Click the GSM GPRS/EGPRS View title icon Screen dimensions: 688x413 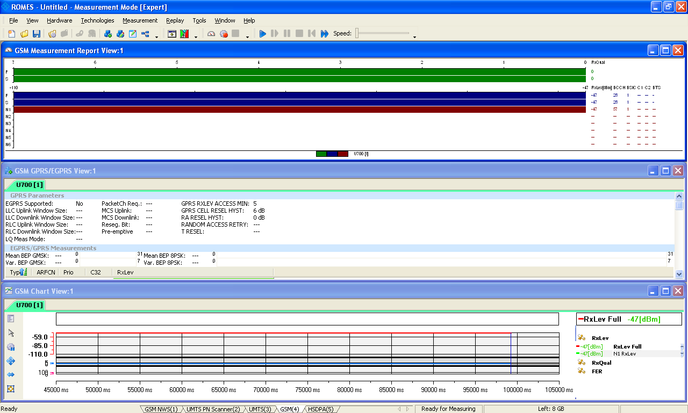[x=9, y=171]
